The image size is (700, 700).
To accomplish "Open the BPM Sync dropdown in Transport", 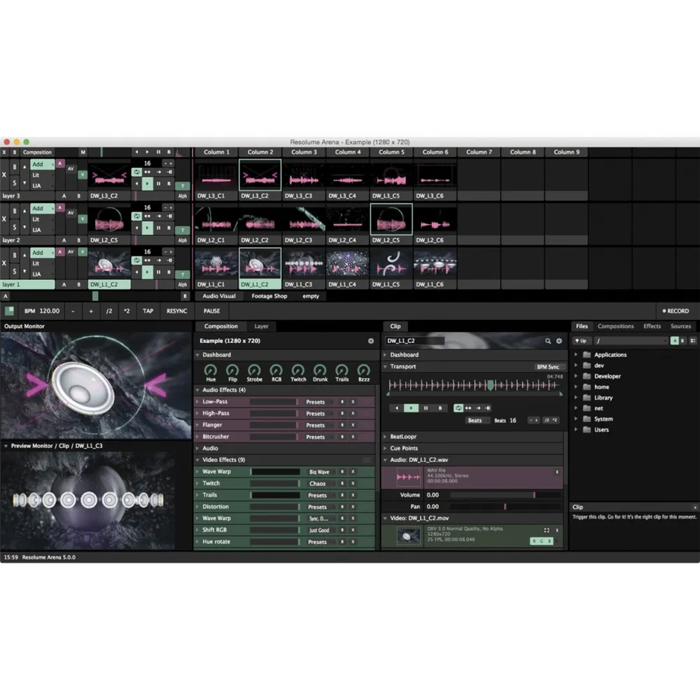I will pyautogui.click(x=547, y=367).
